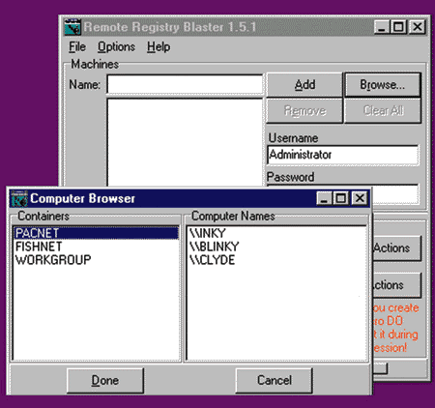The width and height of the screenshot is (435, 408).
Task: Open the File menu
Action: tap(77, 47)
